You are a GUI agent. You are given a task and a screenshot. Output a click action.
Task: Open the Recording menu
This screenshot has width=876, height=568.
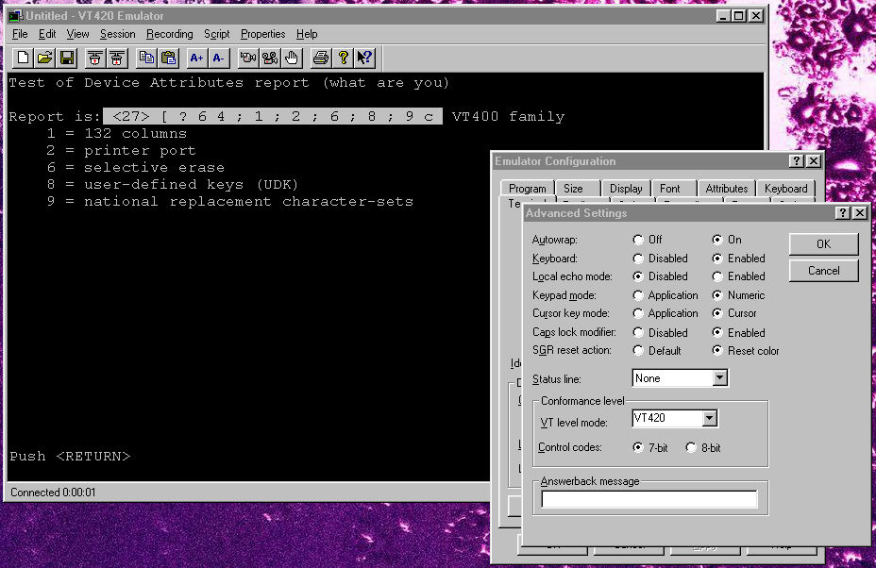tap(169, 34)
